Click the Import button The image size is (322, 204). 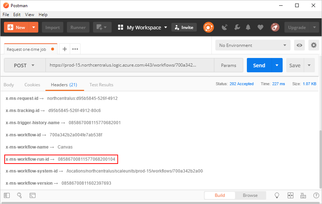pos(53,27)
